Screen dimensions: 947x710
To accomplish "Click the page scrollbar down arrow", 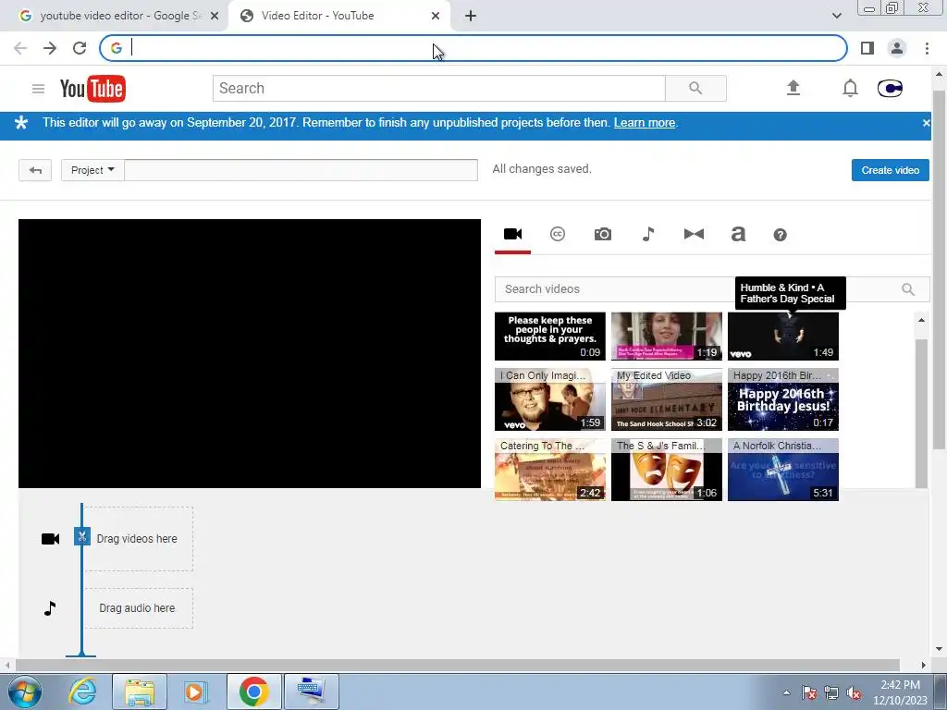I will pyautogui.click(x=939, y=649).
